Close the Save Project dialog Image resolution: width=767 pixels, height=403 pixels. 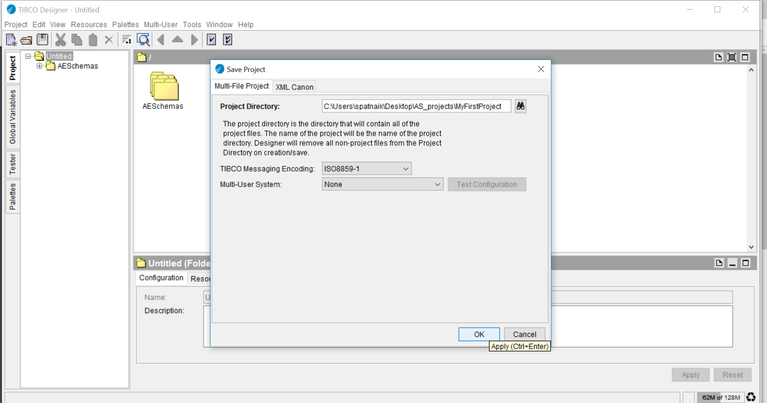pos(541,69)
